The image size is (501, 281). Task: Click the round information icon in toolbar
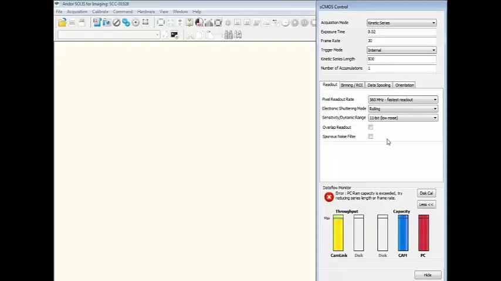(228, 22)
